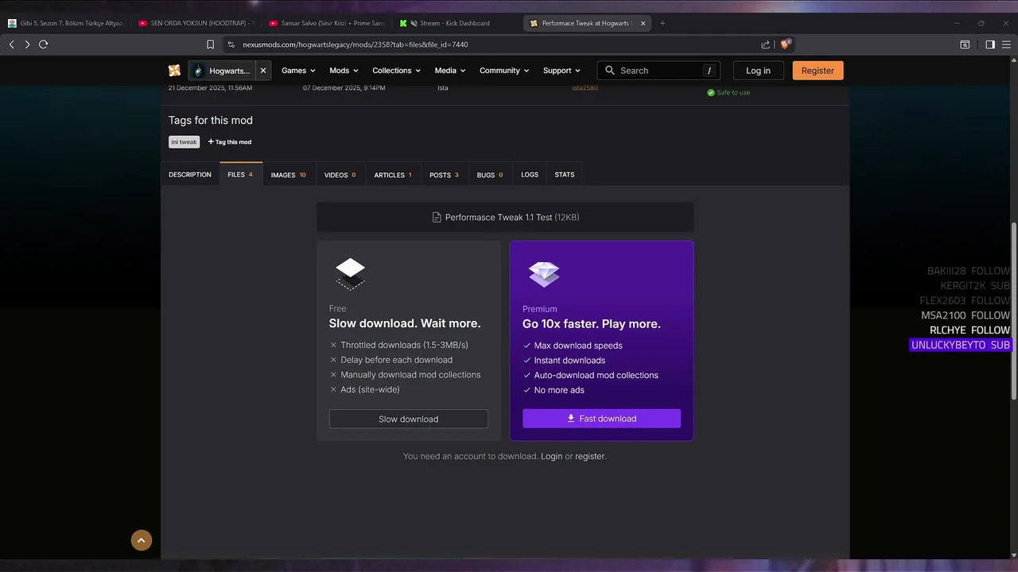
Task: Click the nexusmods URL address bar
Action: pyautogui.click(x=493, y=44)
